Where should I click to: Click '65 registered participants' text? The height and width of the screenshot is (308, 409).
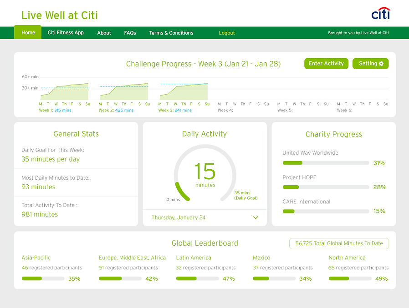click(358, 268)
